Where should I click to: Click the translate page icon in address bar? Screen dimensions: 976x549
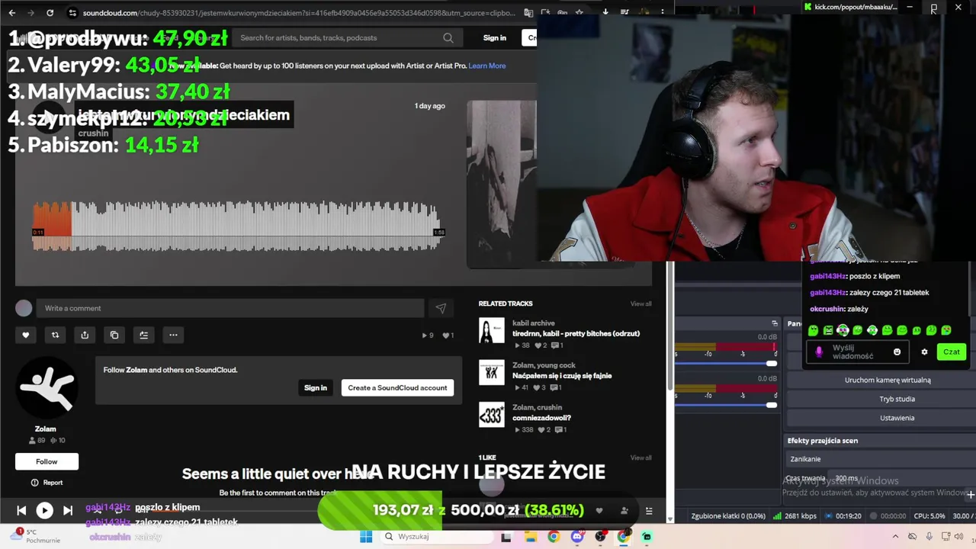(x=528, y=13)
